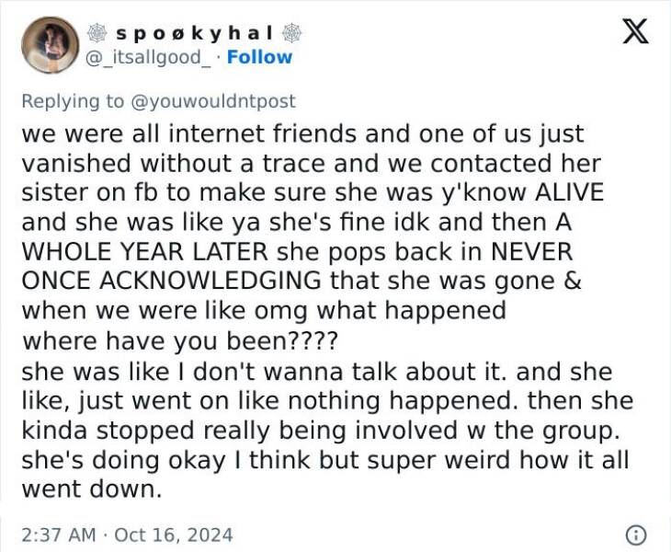Click the capitalized word "ALIVE"
This screenshot has width=671, height=552.
569,192
